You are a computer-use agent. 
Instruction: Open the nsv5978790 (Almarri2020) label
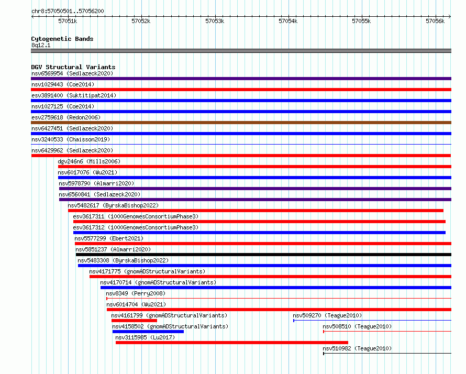point(96,183)
